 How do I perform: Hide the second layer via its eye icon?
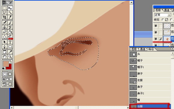(x=156, y=32)
